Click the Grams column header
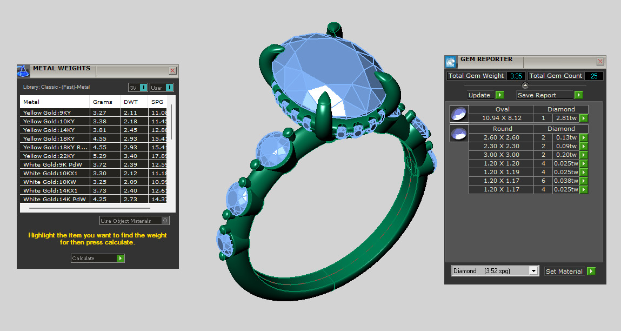Screen dimensions: 621x331 [x=105, y=102]
